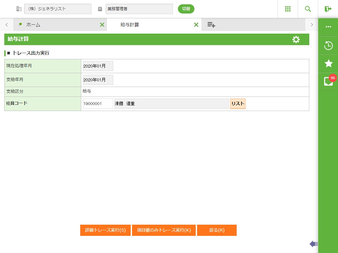Viewport: 338px width, 253px height.
Task: Collapse sidebar with purple arrow icon
Action: click(313, 244)
